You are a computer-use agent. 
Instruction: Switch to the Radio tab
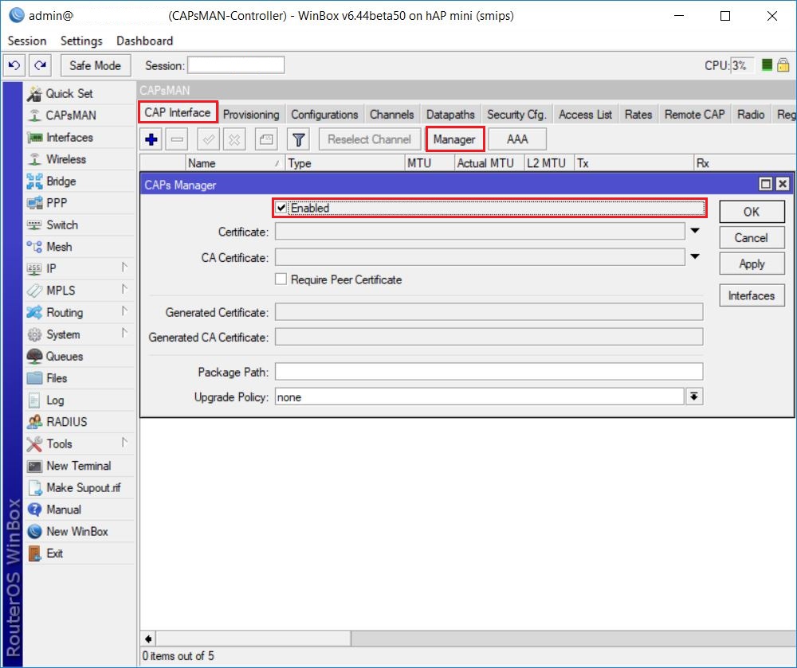[751, 114]
